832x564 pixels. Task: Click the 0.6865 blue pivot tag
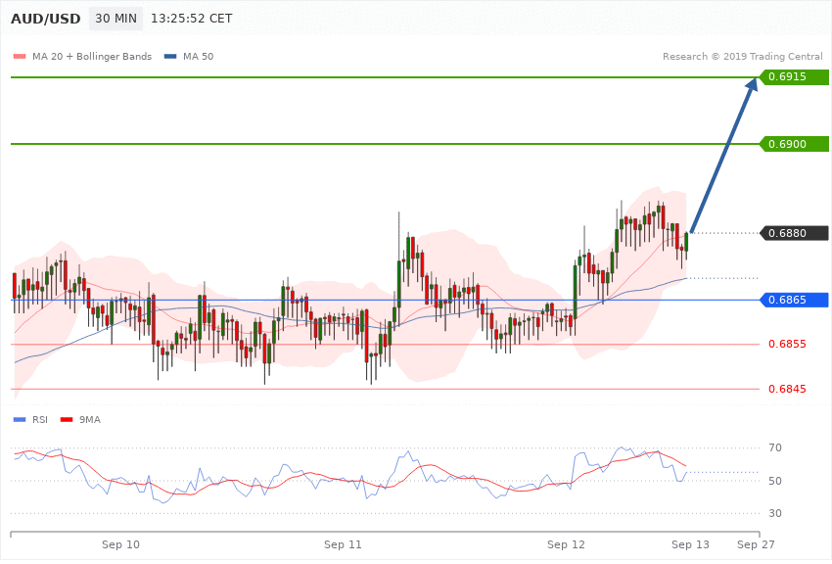point(793,300)
